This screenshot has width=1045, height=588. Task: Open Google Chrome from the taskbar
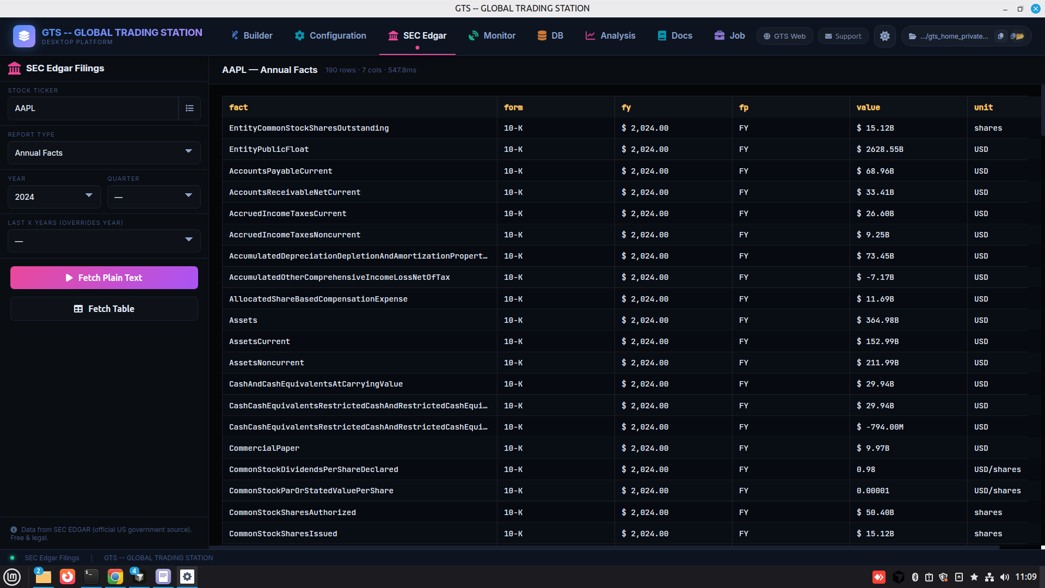tap(115, 577)
